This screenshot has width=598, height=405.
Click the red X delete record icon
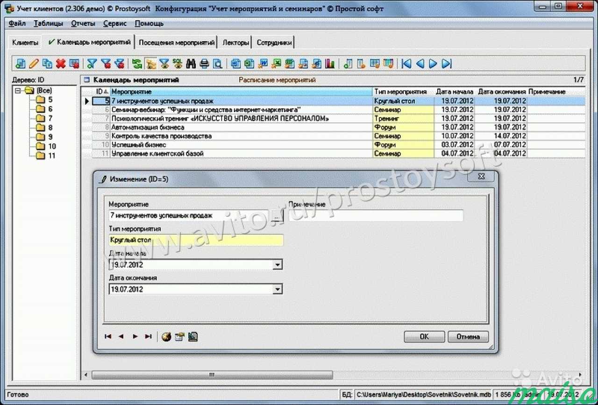point(61,64)
